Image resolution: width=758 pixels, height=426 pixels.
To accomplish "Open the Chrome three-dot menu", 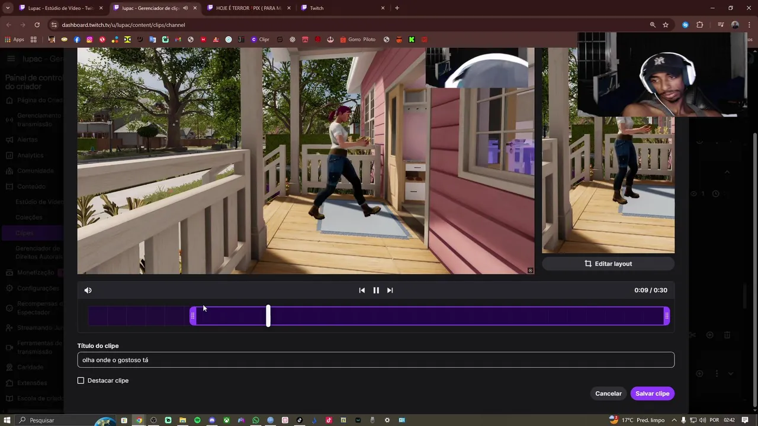I will tap(748, 25).
